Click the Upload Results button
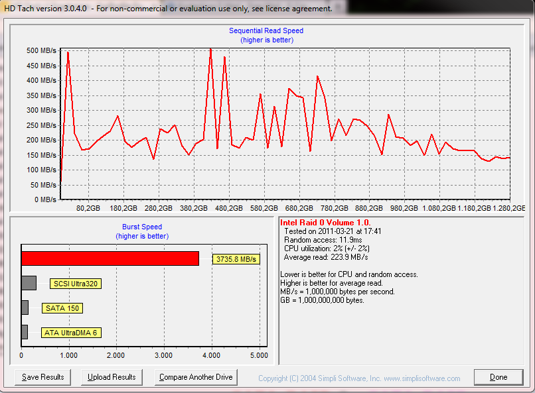 pyautogui.click(x=112, y=377)
